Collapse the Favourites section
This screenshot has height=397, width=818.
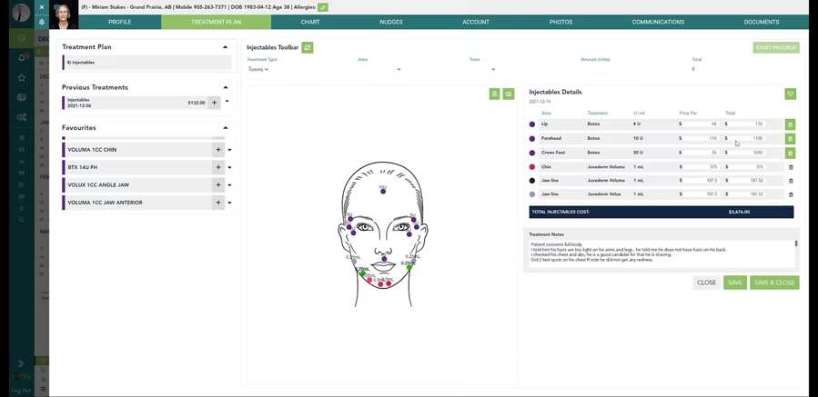pyautogui.click(x=225, y=128)
